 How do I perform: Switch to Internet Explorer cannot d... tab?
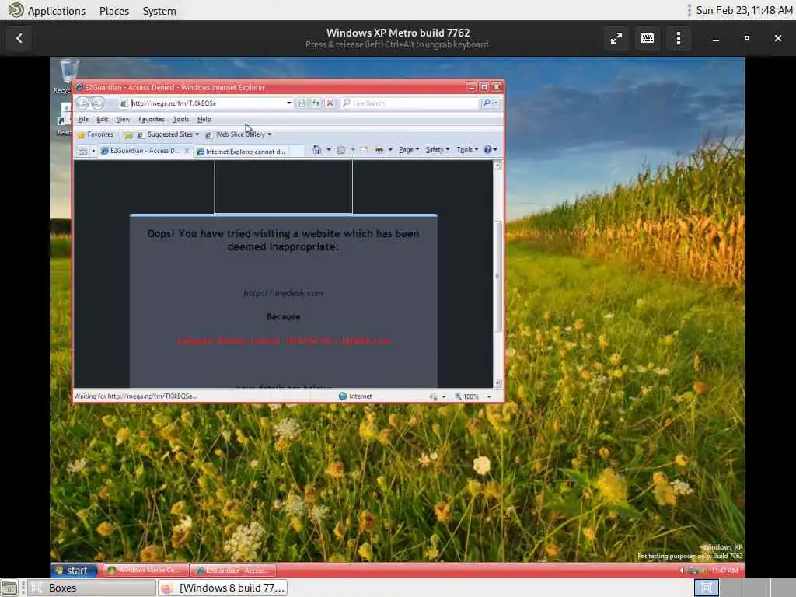pos(241,152)
